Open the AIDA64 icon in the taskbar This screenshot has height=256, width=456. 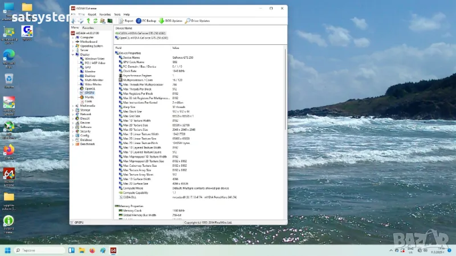tap(113, 250)
